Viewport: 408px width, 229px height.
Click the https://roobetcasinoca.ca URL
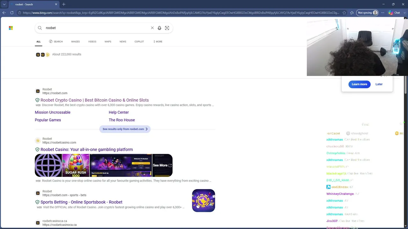coord(59,225)
